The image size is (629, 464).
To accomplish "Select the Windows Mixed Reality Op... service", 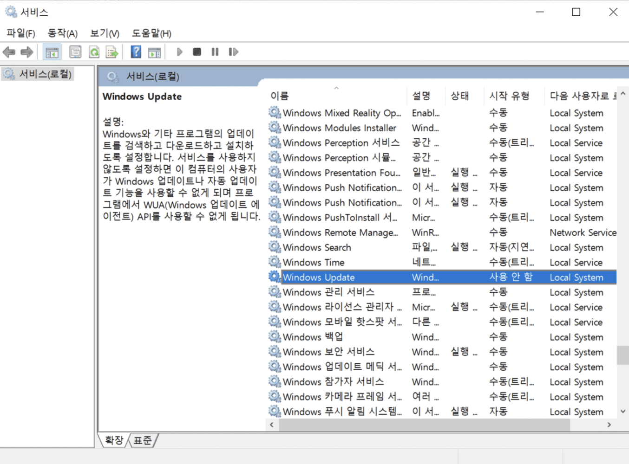I will click(x=442, y=113).
